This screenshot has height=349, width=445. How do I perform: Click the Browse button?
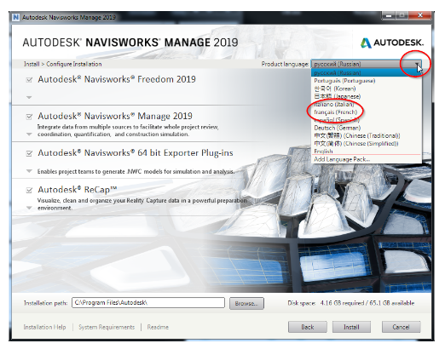(x=246, y=303)
